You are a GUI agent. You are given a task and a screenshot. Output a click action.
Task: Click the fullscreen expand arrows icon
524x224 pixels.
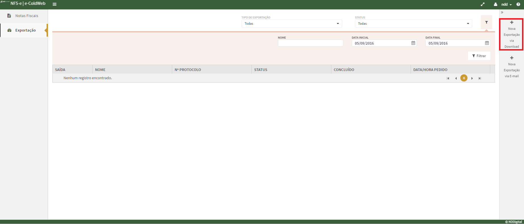483,4
